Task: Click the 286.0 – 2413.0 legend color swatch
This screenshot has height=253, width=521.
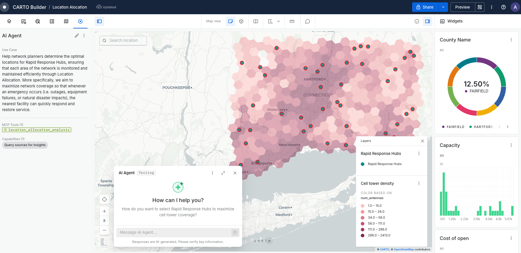Action: 363,236
